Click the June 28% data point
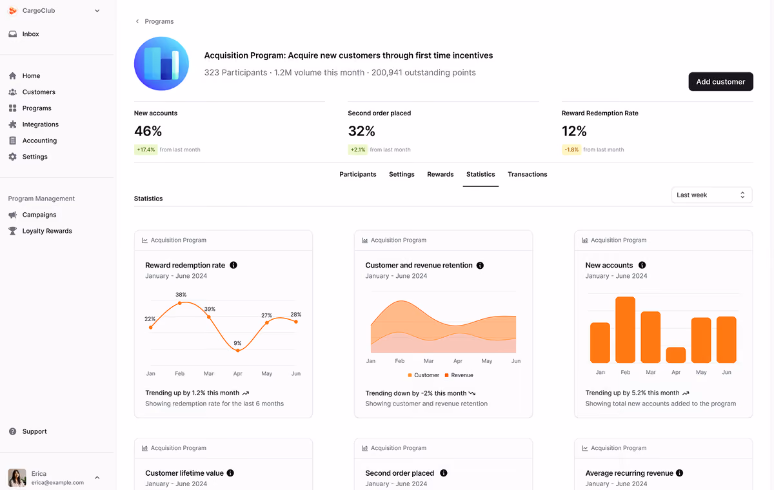774x490 pixels. tap(296, 321)
